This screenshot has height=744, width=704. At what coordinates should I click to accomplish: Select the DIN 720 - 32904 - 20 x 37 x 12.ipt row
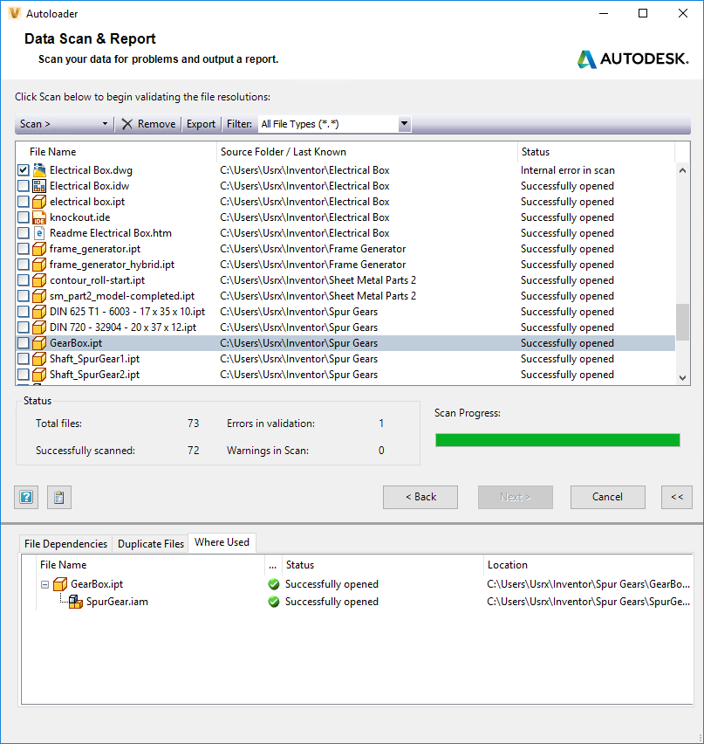click(345, 327)
